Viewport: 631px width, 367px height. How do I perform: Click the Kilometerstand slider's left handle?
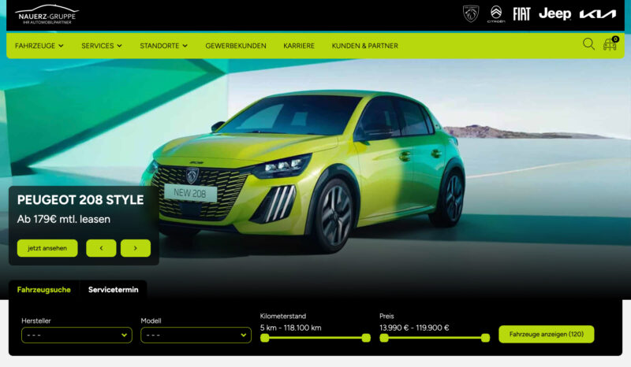[265, 338]
